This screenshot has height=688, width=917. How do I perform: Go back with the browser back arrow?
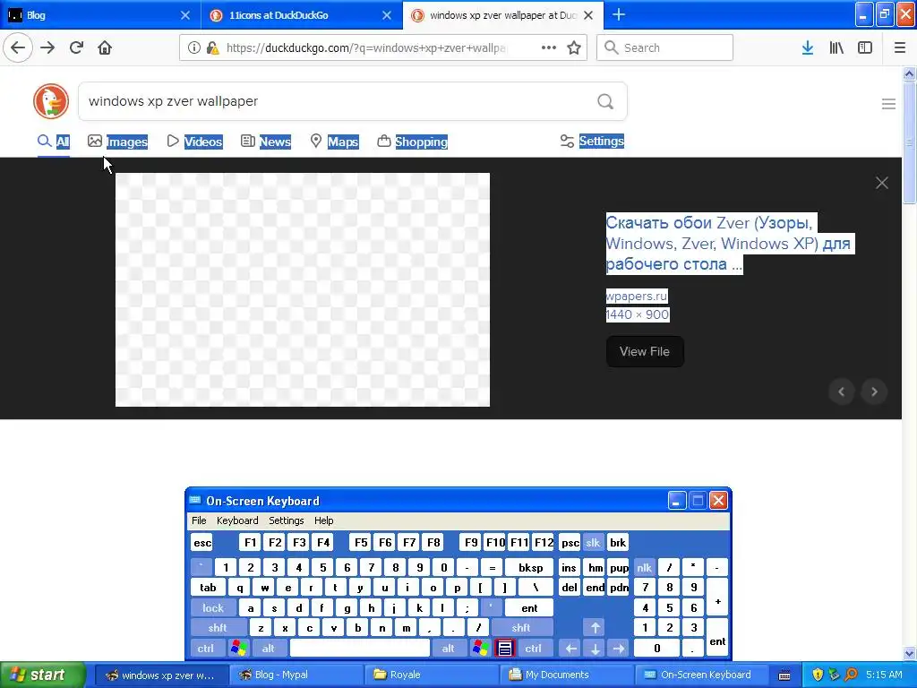(x=18, y=47)
